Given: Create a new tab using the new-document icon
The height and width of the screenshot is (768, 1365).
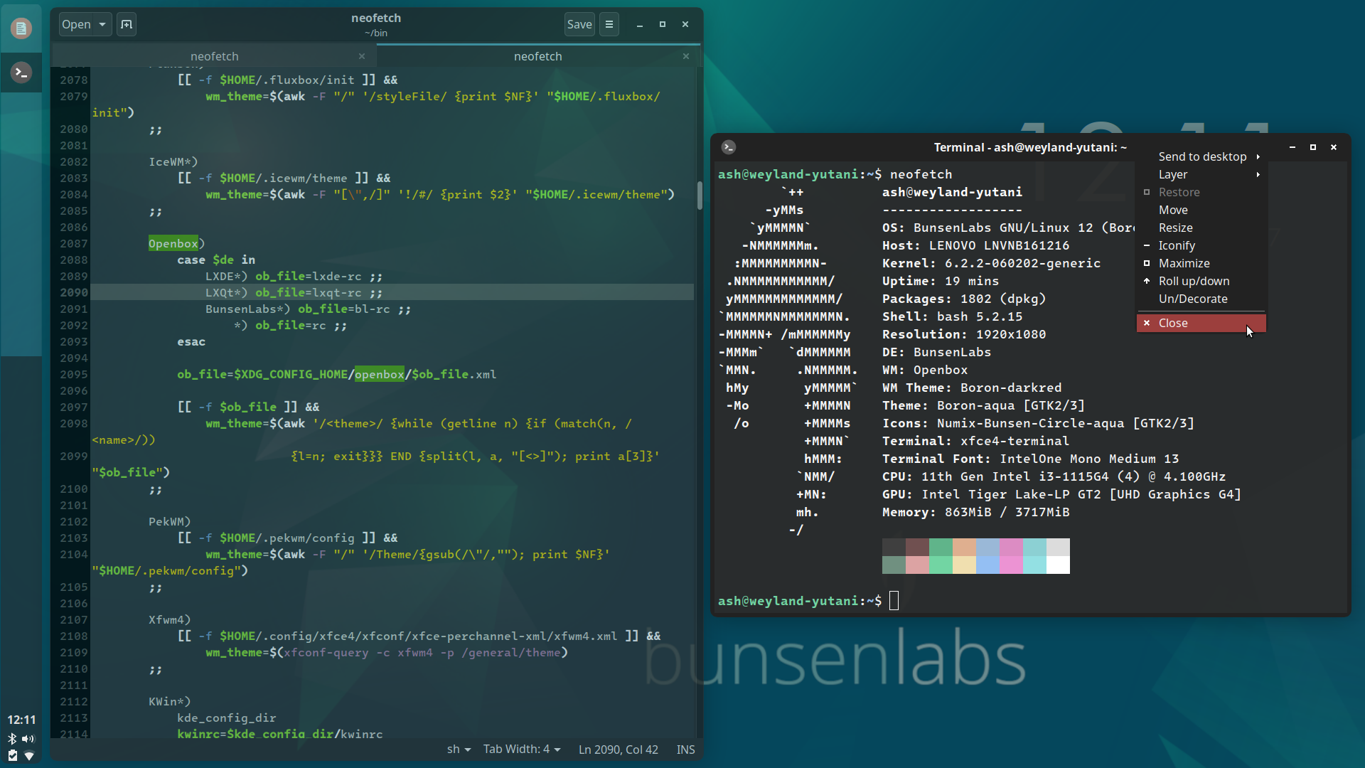Looking at the screenshot, I should coord(126,23).
